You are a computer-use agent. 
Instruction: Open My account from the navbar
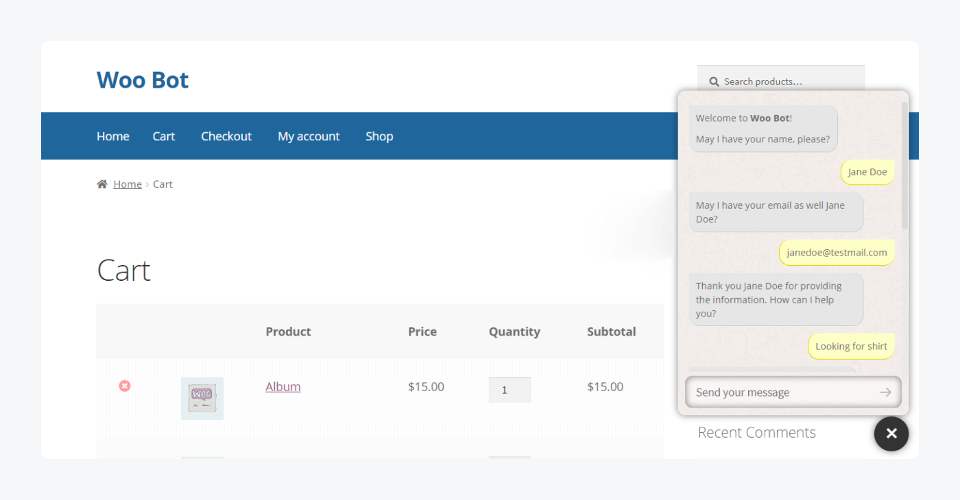309,136
